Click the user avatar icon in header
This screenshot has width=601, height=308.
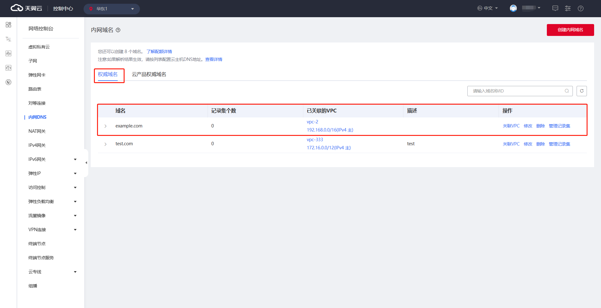(513, 8)
